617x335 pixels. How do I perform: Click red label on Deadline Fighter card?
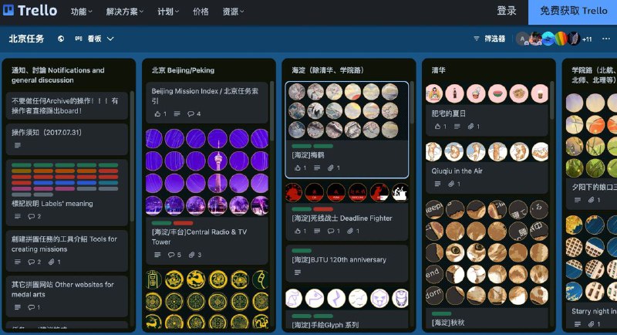click(323, 209)
